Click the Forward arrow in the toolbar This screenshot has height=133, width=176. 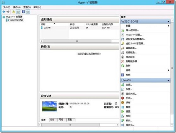click(x=8, y=12)
